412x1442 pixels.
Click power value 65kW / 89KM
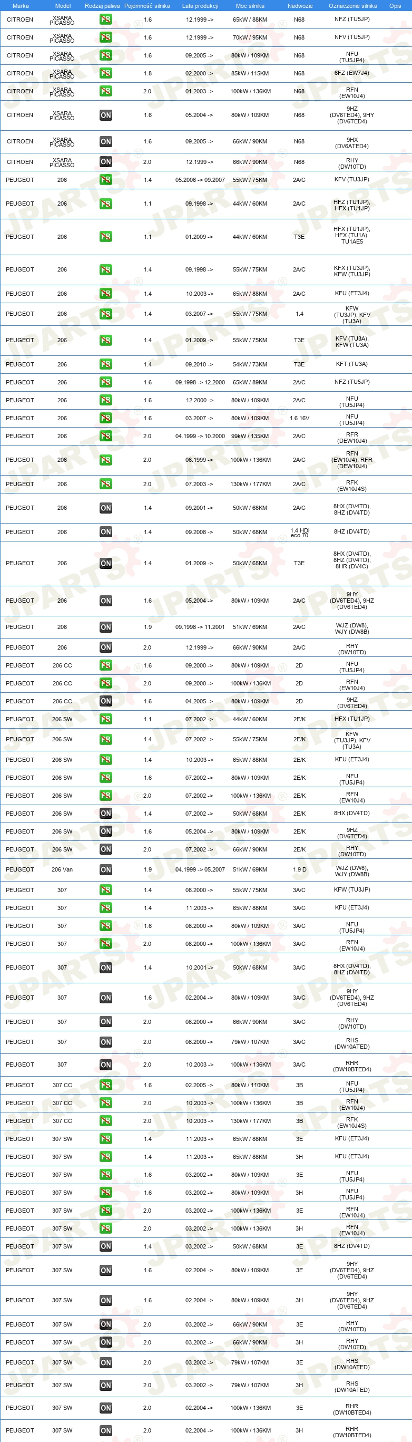250,382
